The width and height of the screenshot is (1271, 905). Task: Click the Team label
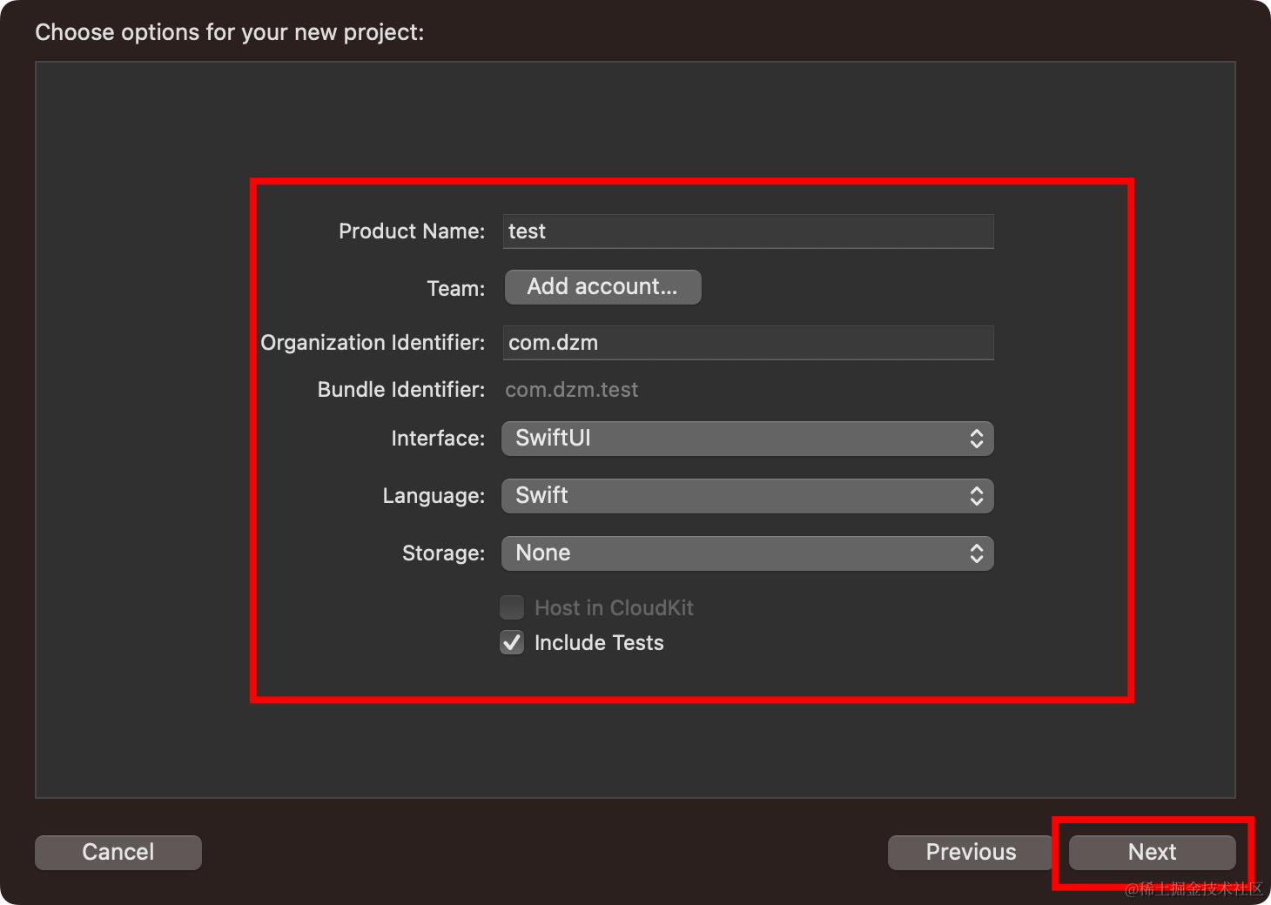pyautogui.click(x=456, y=289)
